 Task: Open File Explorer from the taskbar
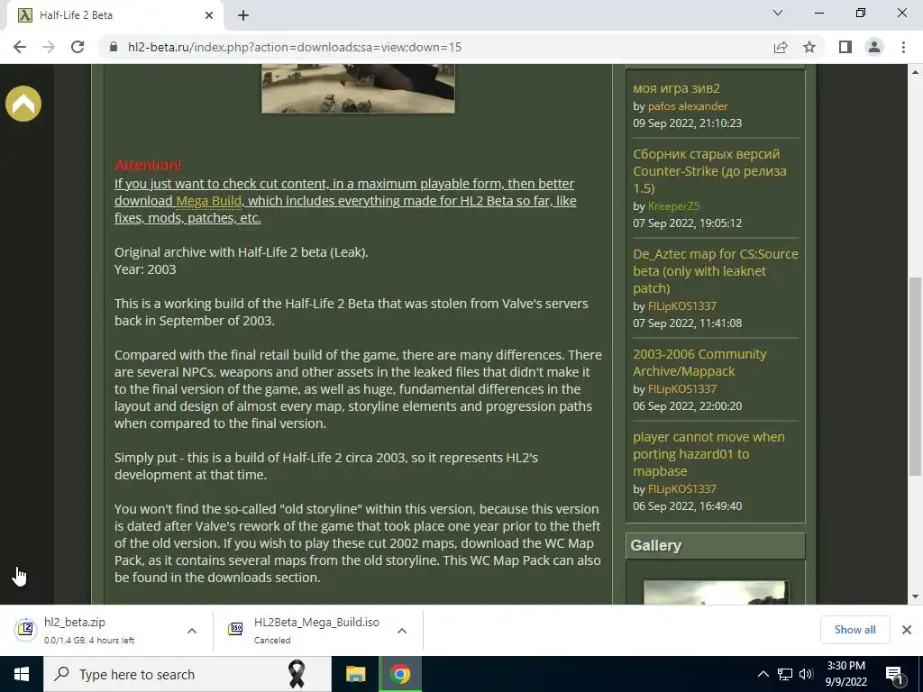click(x=355, y=674)
